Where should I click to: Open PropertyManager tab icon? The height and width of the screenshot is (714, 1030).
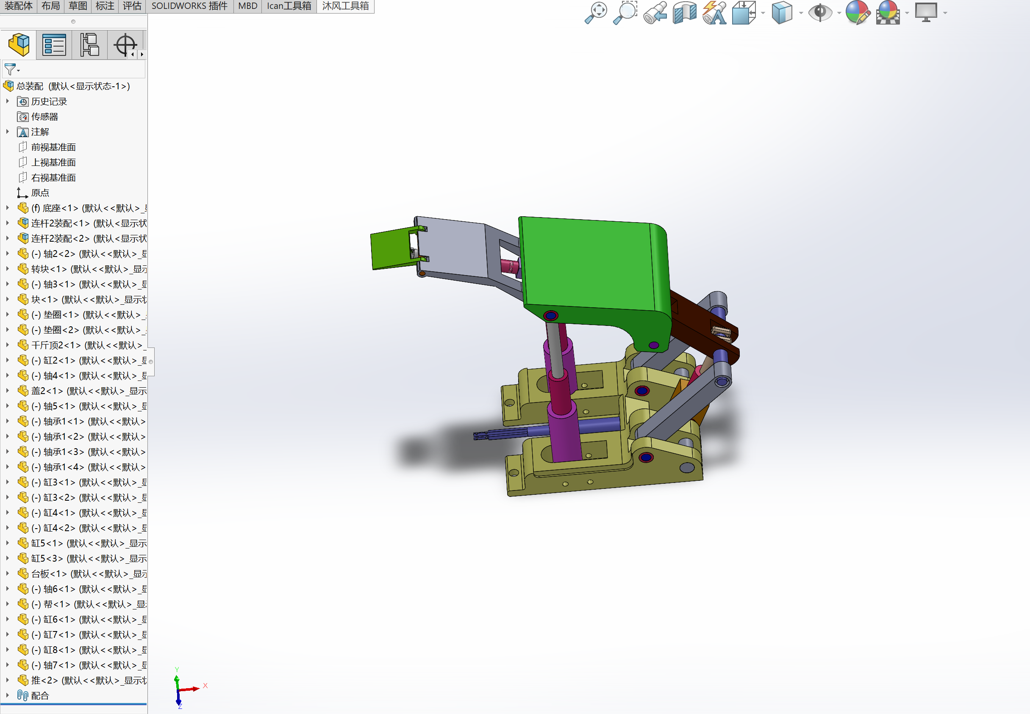click(x=54, y=45)
